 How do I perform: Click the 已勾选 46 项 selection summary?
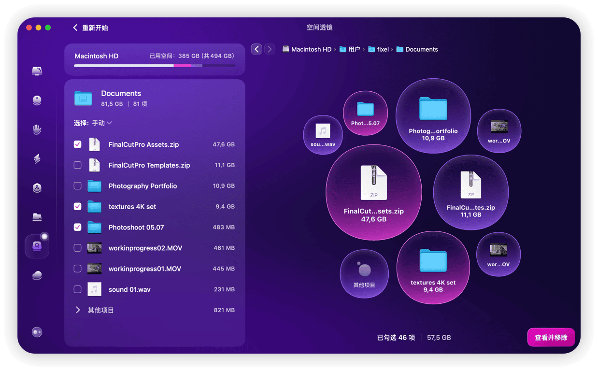click(396, 338)
